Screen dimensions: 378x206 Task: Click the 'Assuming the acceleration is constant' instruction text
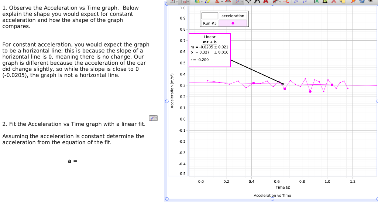(73, 139)
